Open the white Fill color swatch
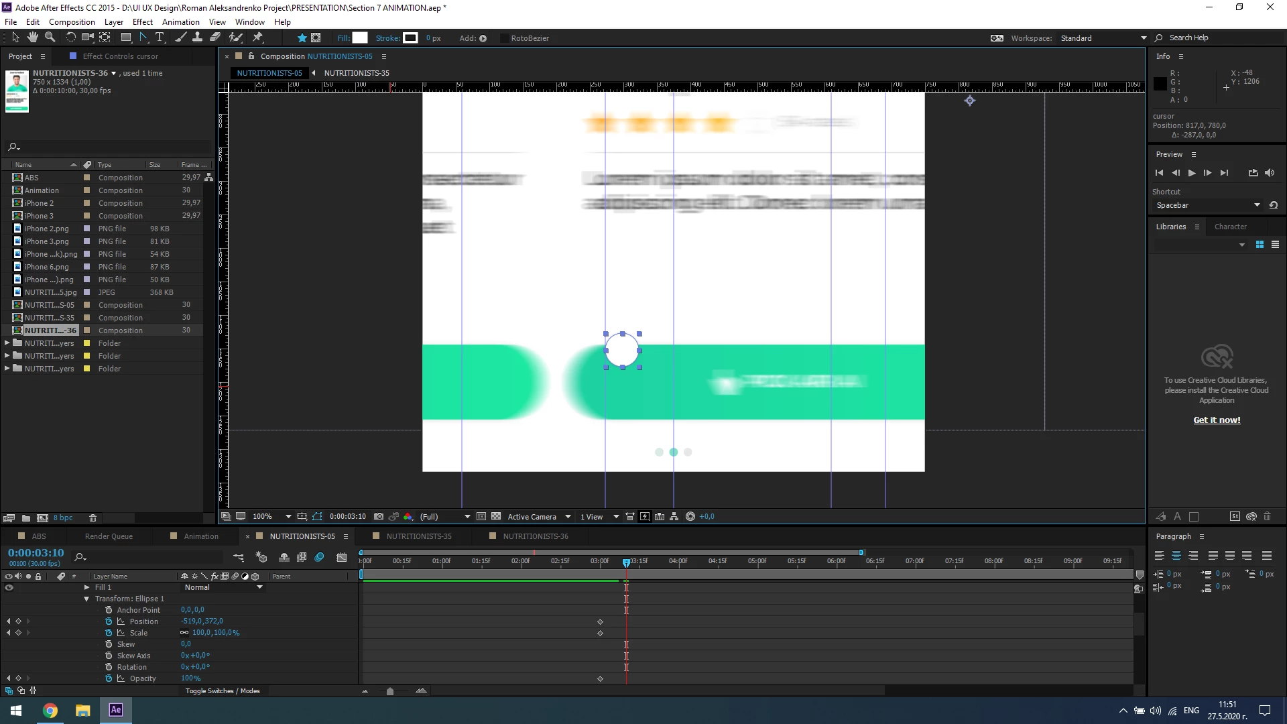This screenshot has height=724, width=1287. tap(360, 38)
